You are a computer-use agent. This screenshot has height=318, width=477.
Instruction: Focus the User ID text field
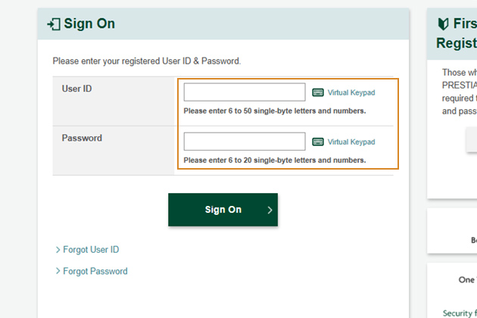click(x=244, y=92)
